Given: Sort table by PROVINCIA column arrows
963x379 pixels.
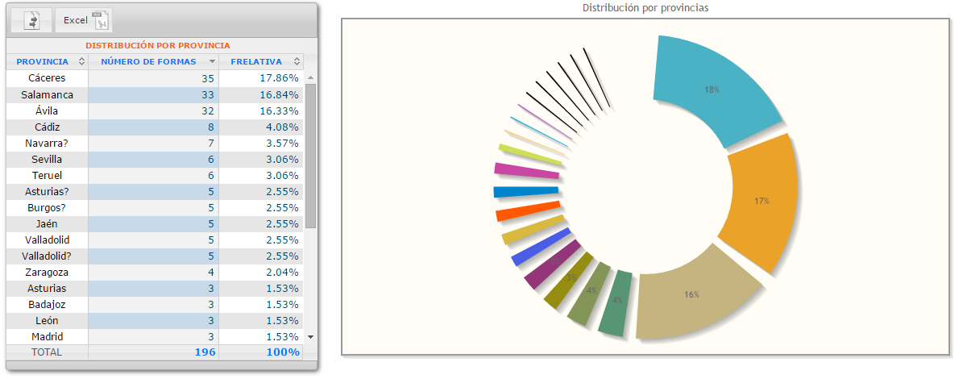Looking at the screenshot, I should (x=81, y=61).
